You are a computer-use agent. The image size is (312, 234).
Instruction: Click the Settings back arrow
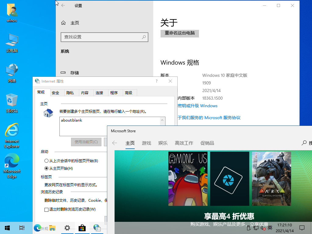[x=63, y=5]
